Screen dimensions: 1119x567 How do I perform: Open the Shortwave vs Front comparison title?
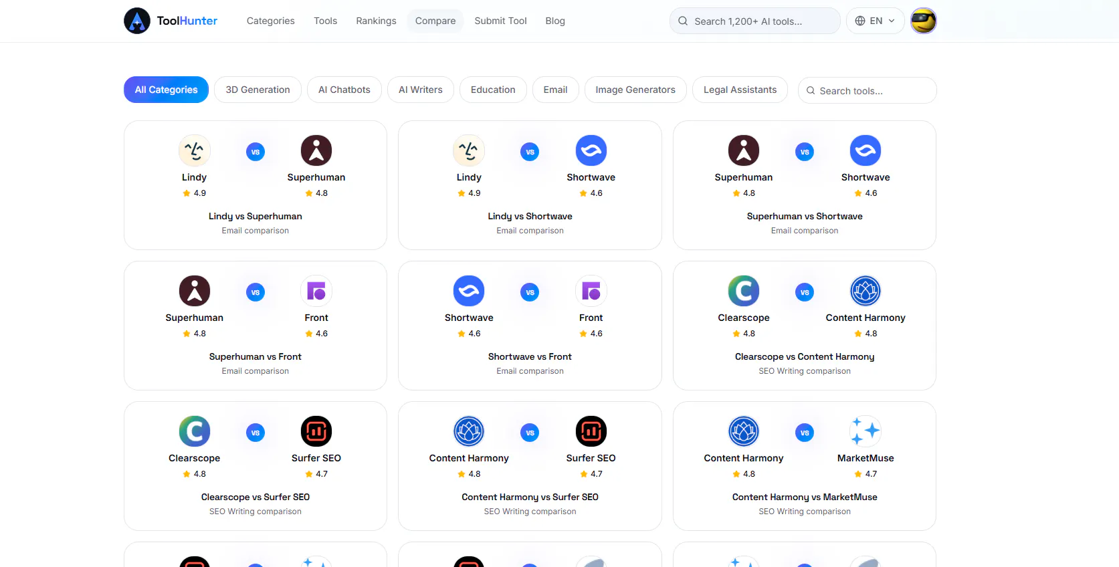(x=530, y=356)
